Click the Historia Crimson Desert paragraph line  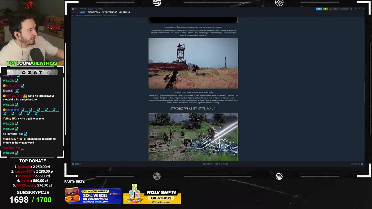tap(193, 92)
